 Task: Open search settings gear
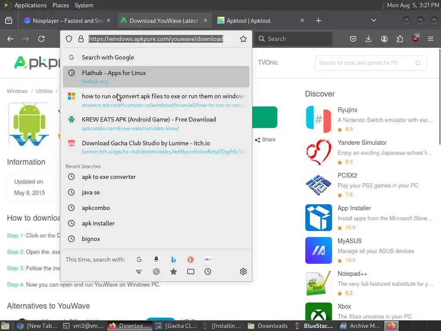tap(243, 272)
